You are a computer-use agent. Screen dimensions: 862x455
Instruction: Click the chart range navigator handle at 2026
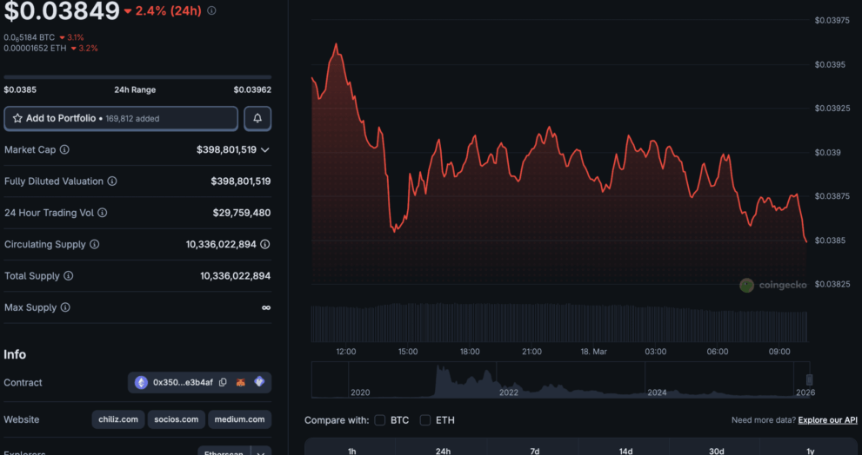pos(809,379)
